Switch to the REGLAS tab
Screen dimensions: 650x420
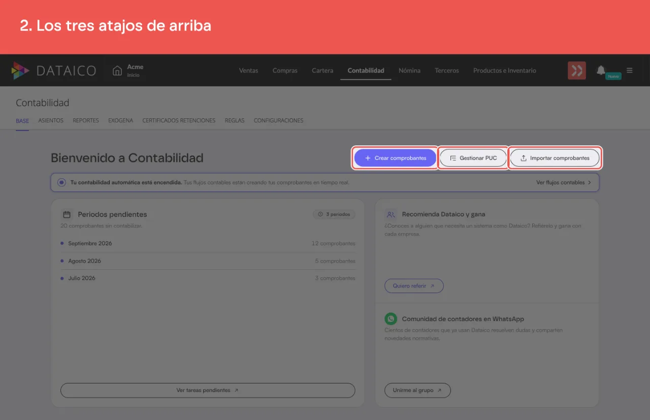[x=235, y=121]
